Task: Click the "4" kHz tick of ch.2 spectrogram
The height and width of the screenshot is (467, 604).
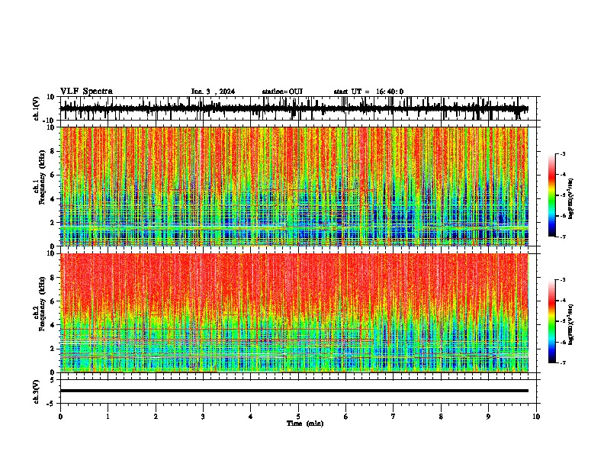Action: coord(53,325)
